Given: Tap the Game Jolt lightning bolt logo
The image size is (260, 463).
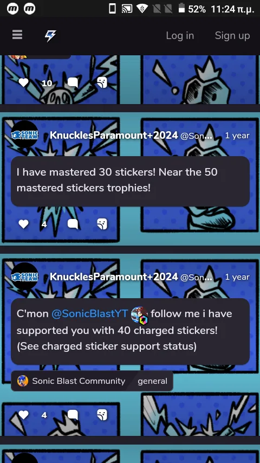Looking at the screenshot, I should (50, 36).
